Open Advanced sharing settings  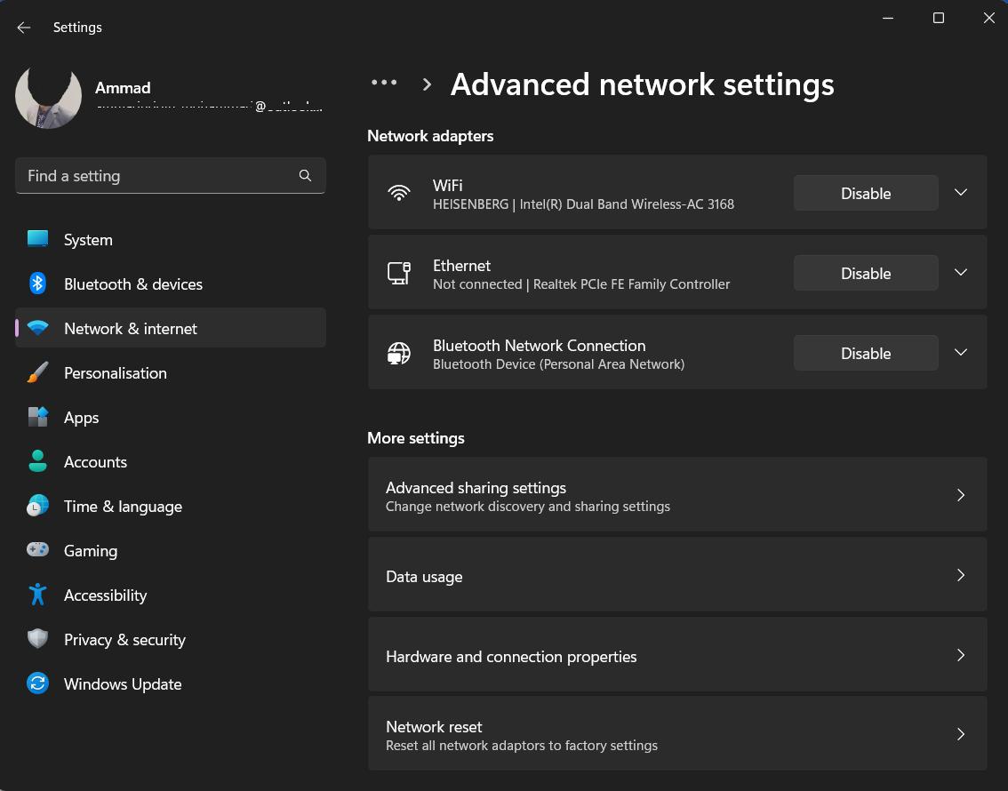pos(677,495)
